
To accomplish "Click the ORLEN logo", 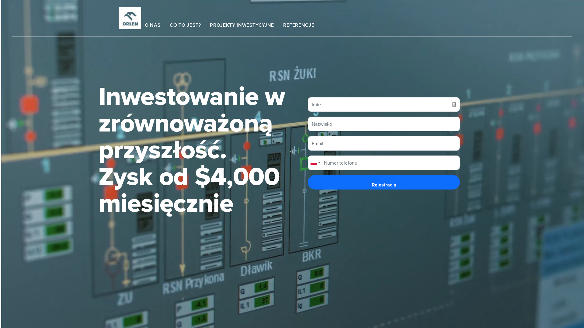I will (130, 18).
